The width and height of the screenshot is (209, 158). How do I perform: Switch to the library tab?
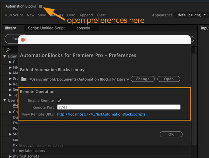click(x=10, y=28)
